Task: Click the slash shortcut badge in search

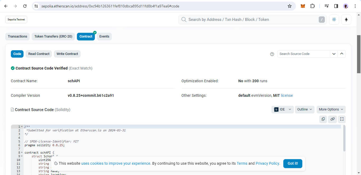Action: 322,20
